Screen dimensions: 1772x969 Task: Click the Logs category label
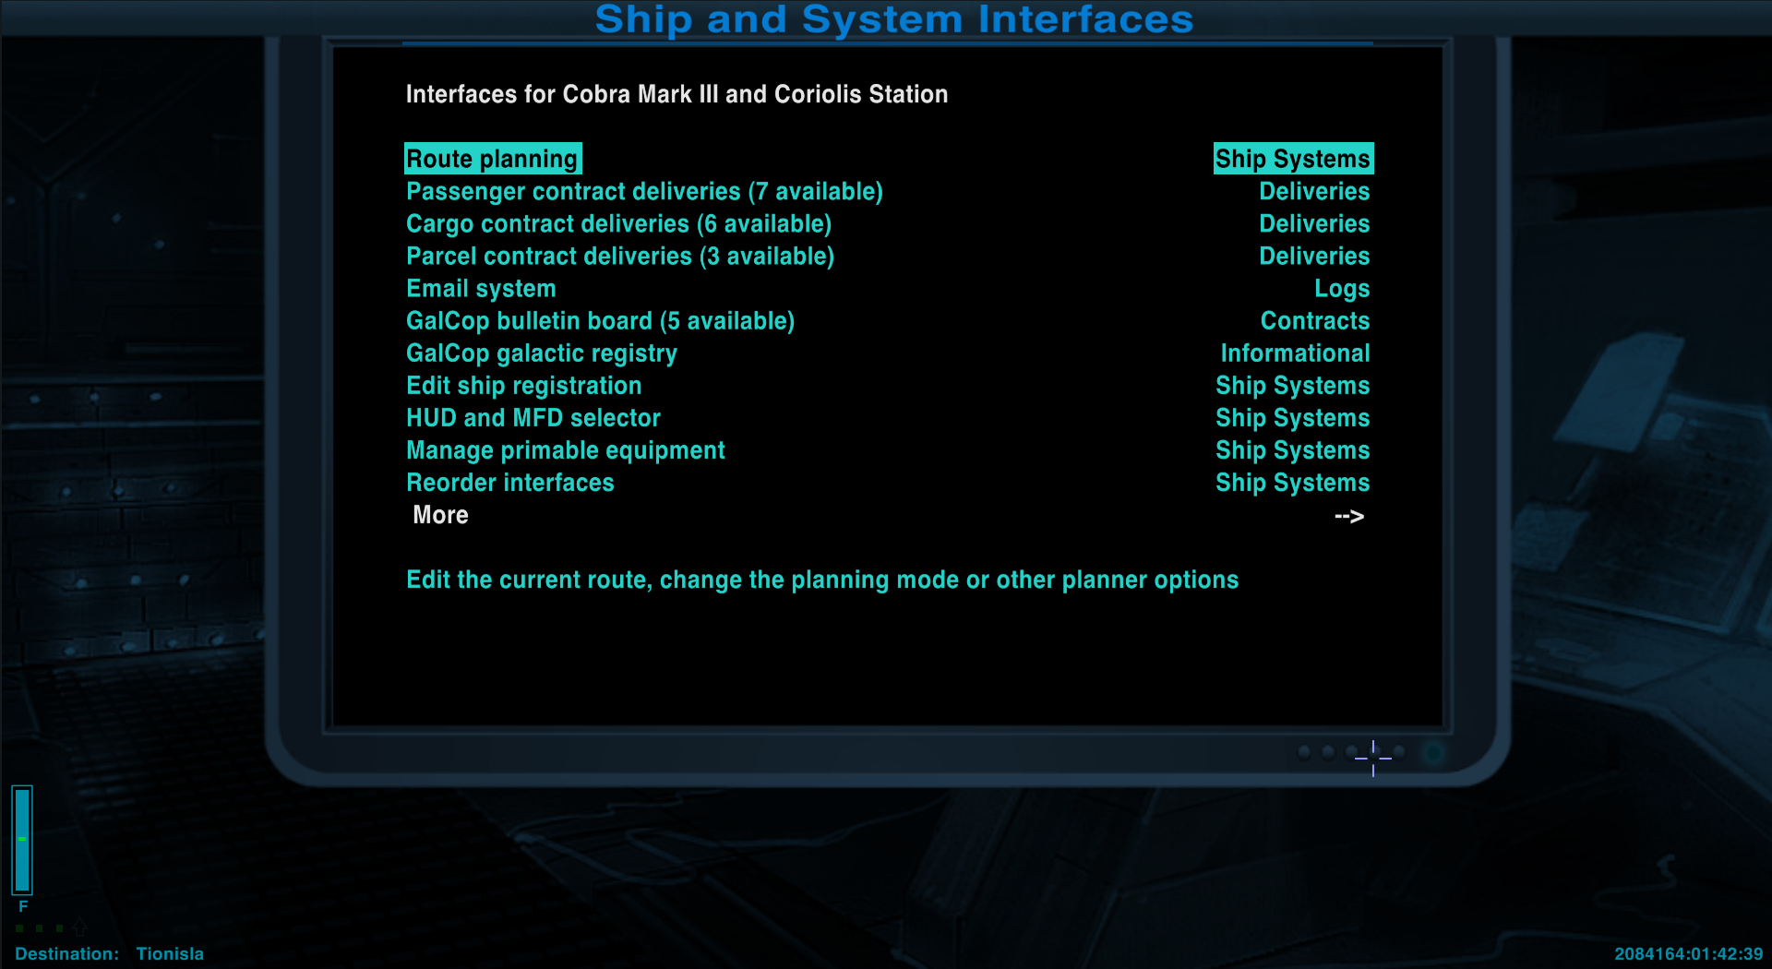click(1341, 288)
